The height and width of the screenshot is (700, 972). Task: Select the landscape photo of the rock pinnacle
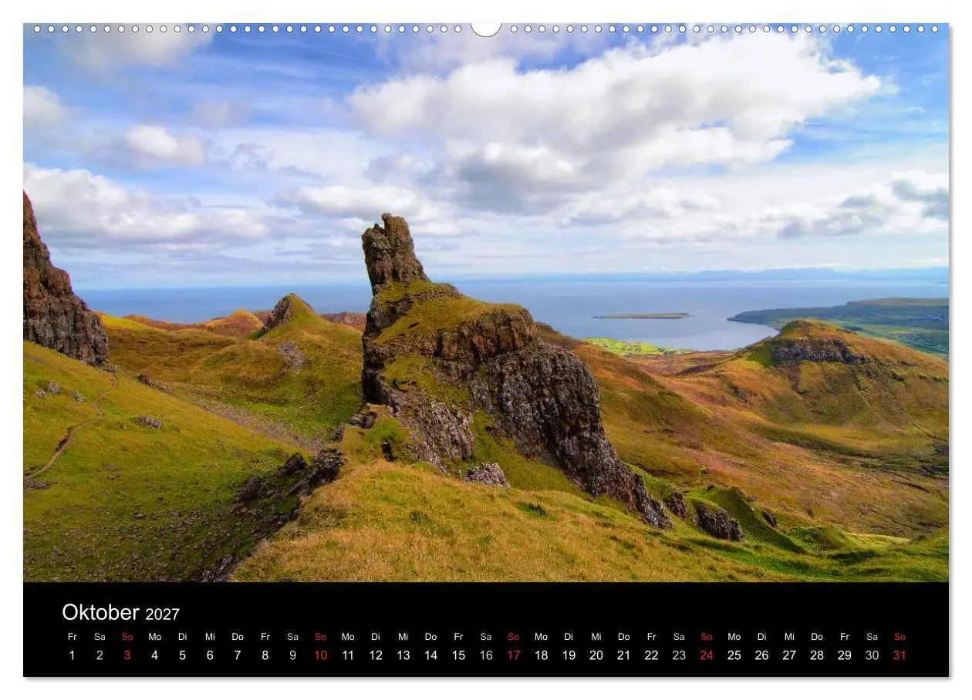pos(486,302)
